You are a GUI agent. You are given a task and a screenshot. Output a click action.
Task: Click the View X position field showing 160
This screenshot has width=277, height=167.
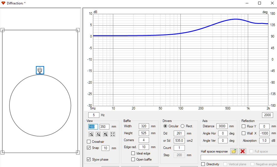[x=93, y=126]
